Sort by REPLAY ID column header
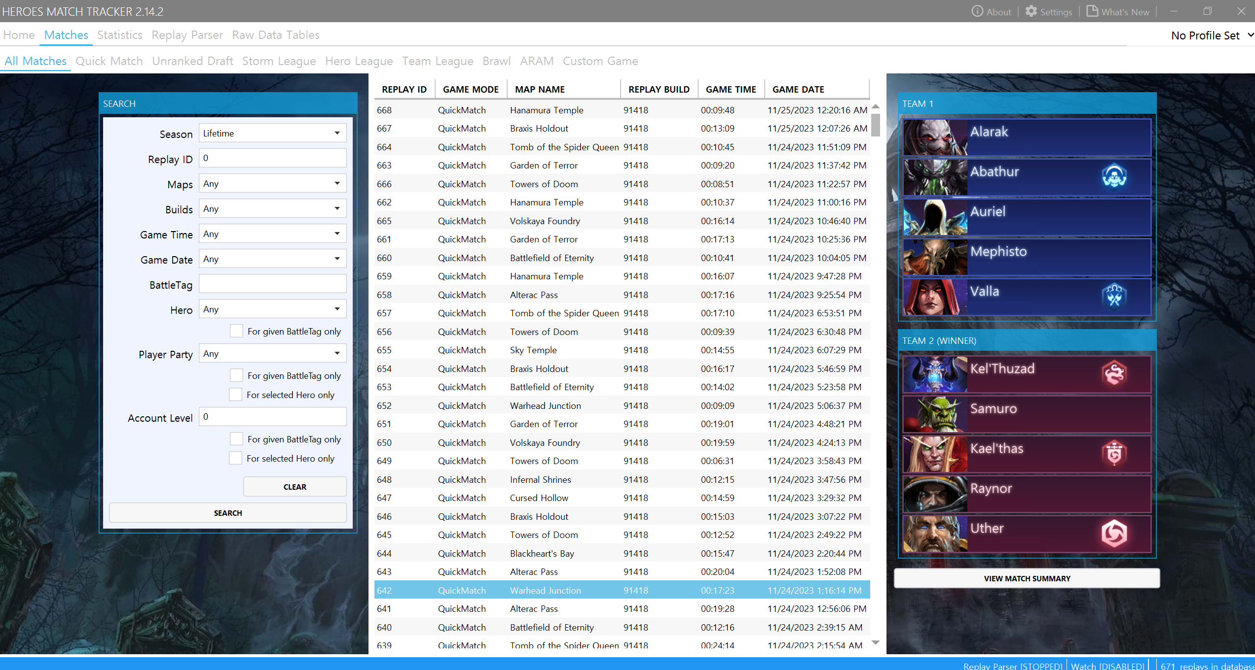The image size is (1255, 670). (x=404, y=89)
